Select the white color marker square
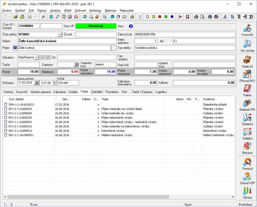Image resolution: width=257 pixels, height=207 pixels. pos(147,17)
